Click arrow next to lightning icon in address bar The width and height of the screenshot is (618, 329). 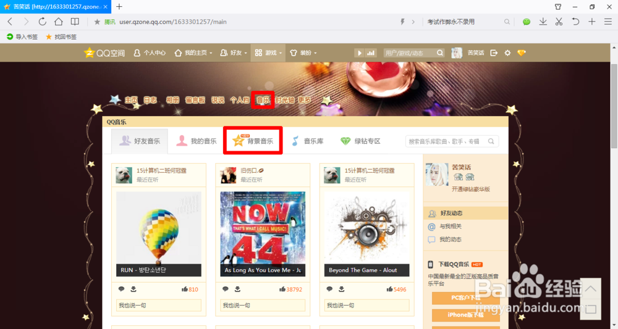click(x=413, y=22)
